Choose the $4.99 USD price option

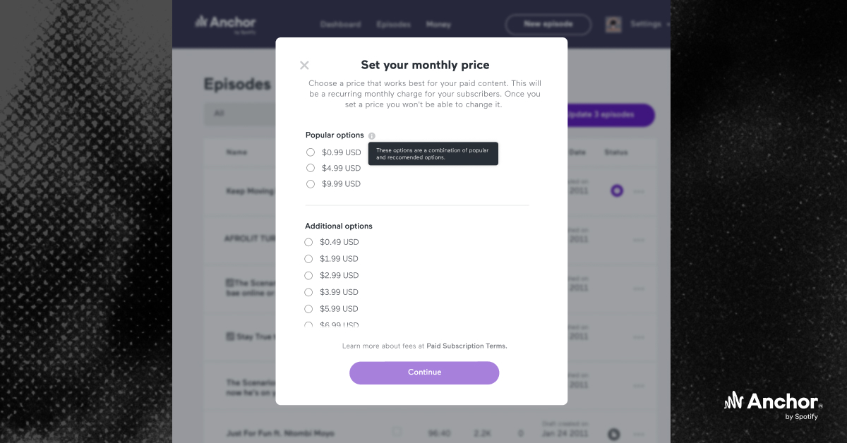click(311, 168)
